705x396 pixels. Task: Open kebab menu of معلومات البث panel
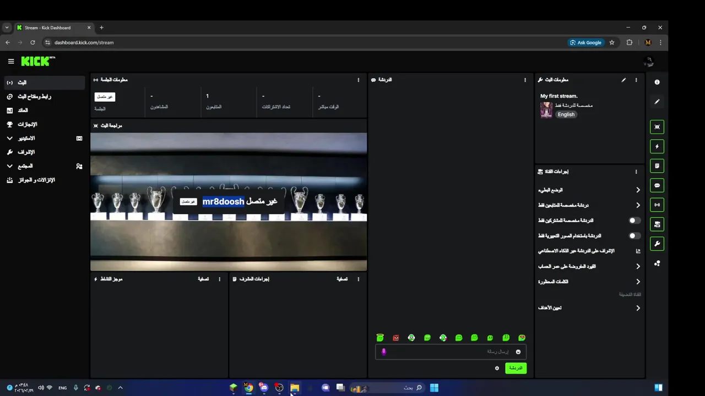636,80
